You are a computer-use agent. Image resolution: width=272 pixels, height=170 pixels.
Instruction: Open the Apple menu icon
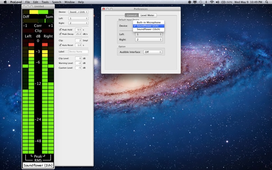pyautogui.click(x=5, y=2)
